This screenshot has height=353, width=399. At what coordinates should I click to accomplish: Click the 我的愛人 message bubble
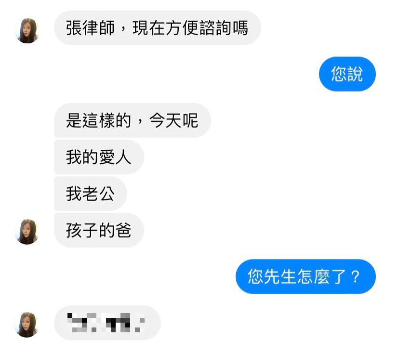(x=99, y=157)
